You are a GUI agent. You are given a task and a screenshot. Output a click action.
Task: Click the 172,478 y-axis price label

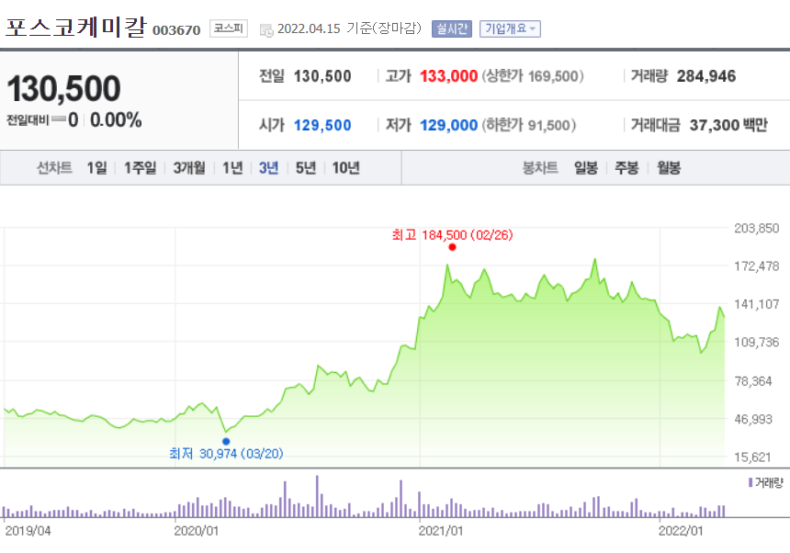pos(757,265)
